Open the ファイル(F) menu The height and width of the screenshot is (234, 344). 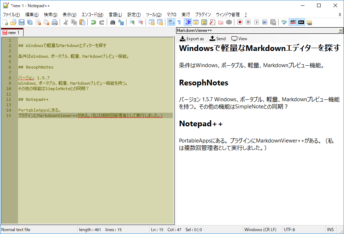point(11,15)
